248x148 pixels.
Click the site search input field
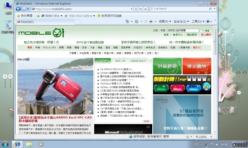[x=188, y=30]
